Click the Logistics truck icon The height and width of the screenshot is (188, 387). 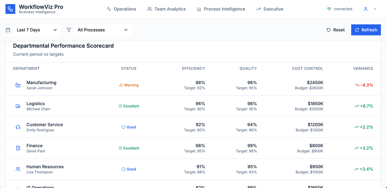point(18,106)
